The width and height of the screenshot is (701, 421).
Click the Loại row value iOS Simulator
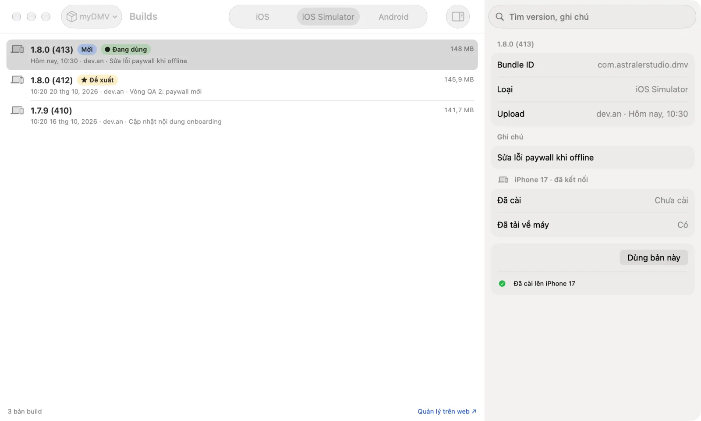(x=662, y=89)
